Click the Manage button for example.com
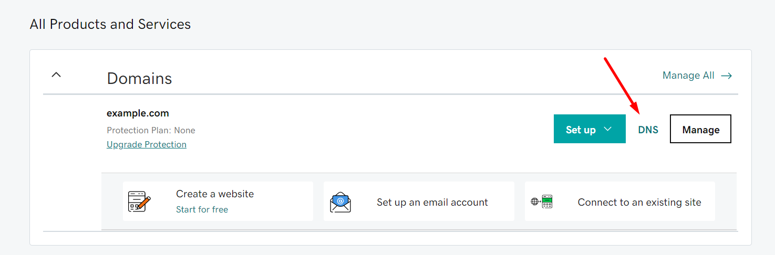The width and height of the screenshot is (775, 255). pos(700,129)
